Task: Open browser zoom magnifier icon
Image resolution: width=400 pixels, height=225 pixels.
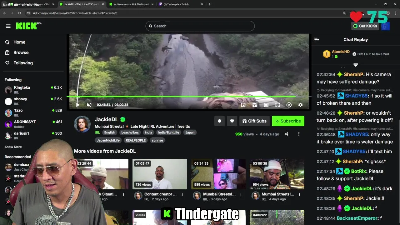Action: coord(344,13)
